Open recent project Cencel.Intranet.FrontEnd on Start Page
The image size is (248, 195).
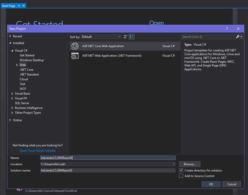pyautogui.click(x=51, y=191)
